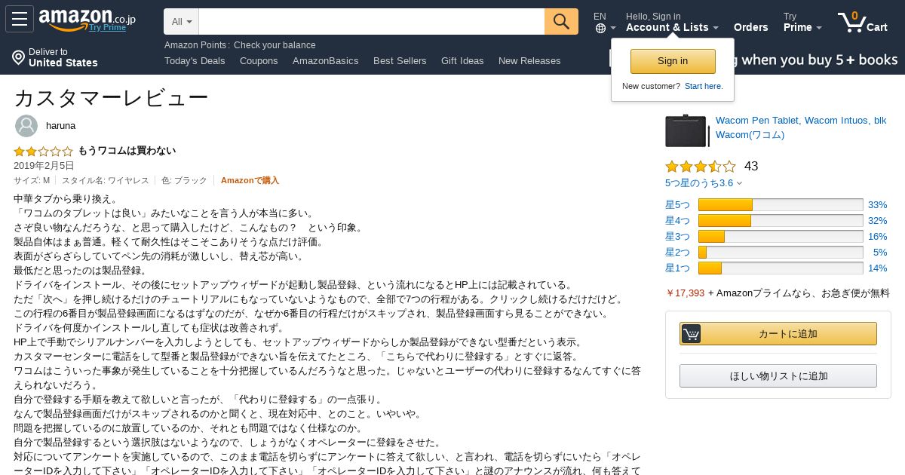Add the item with カートに追加
The image size is (905, 475).
[778, 334]
